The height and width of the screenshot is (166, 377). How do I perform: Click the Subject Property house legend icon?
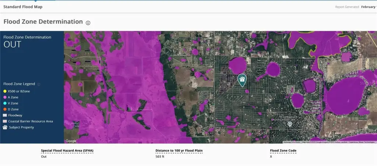(x=5, y=127)
